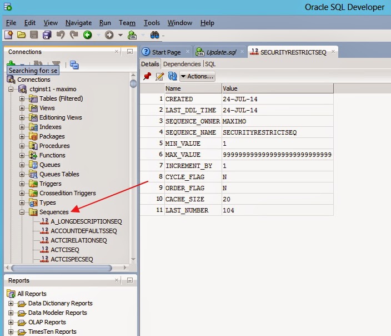Click the Value column header
This screenshot has width=391, height=336.
pyautogui.click(x=278, y=88)
